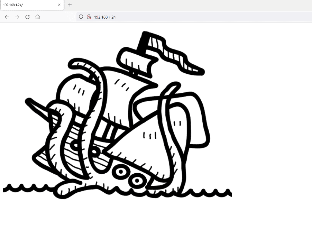
Task: Click the empty tab strip area
Action: tap(190, 5)
